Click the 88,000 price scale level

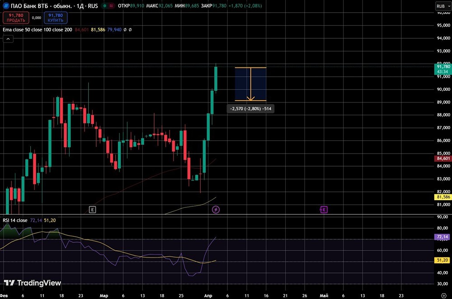click(443, 115)
